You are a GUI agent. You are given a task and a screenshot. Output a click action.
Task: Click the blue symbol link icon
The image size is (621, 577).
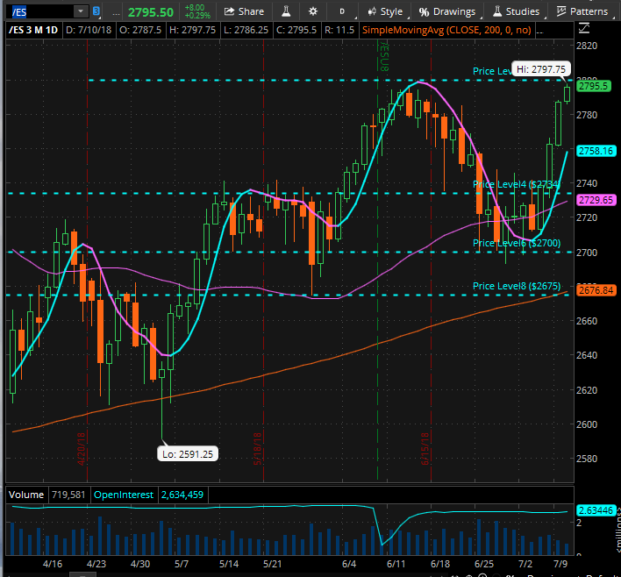pyautogui.click(x=96, y=11)
